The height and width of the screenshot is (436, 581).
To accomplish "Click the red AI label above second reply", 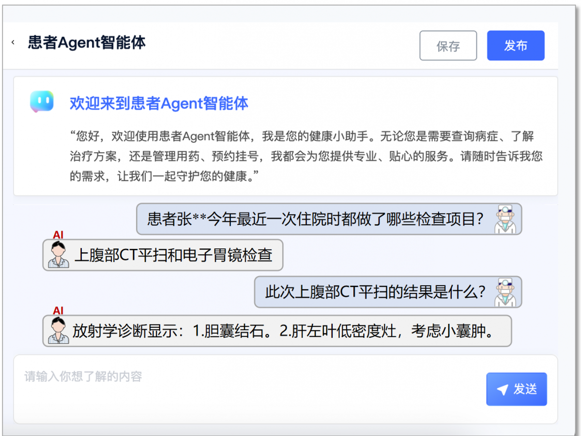I will pos(58,311).
